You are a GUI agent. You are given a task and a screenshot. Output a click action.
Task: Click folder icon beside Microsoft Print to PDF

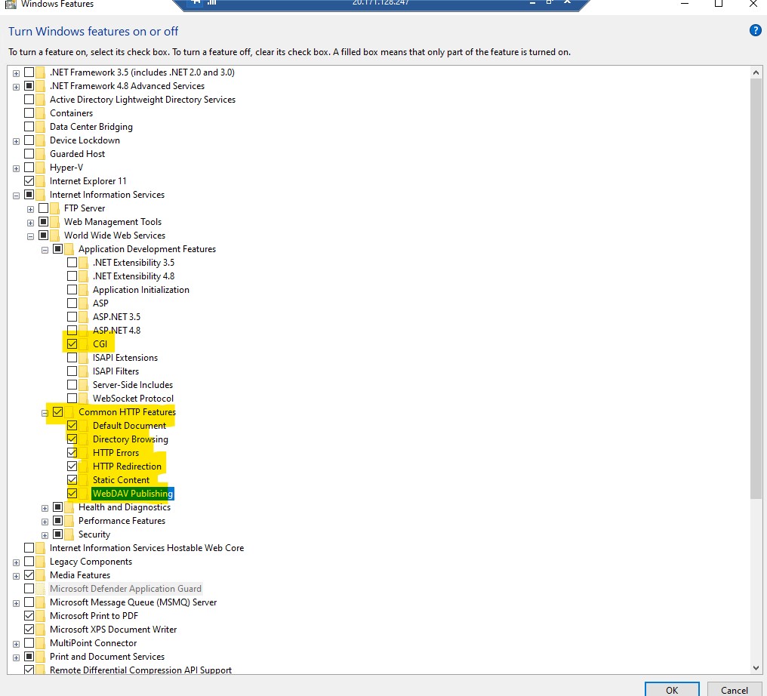coord(40,616)
